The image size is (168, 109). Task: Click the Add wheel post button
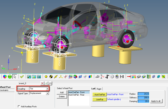tap(62, 93)
